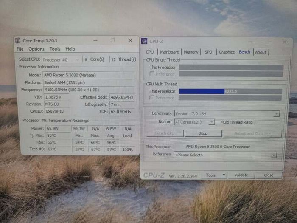Click the Tools button in CPU-Z
The image size is (297, 223).
[x=210, y=175]
